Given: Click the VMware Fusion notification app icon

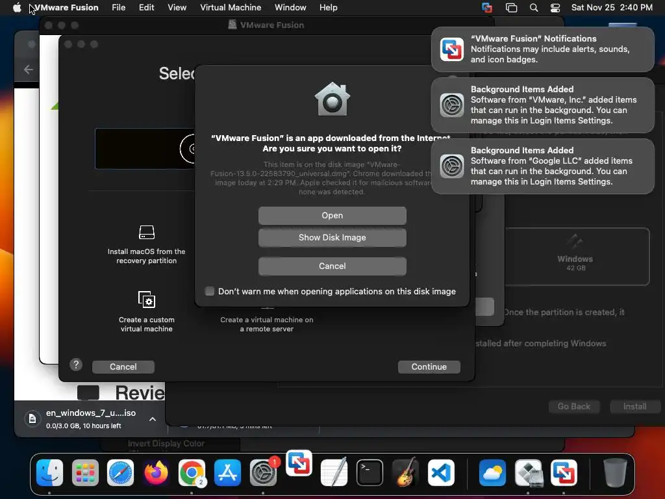Looking at the screenshot, I should tap(452, 49).
